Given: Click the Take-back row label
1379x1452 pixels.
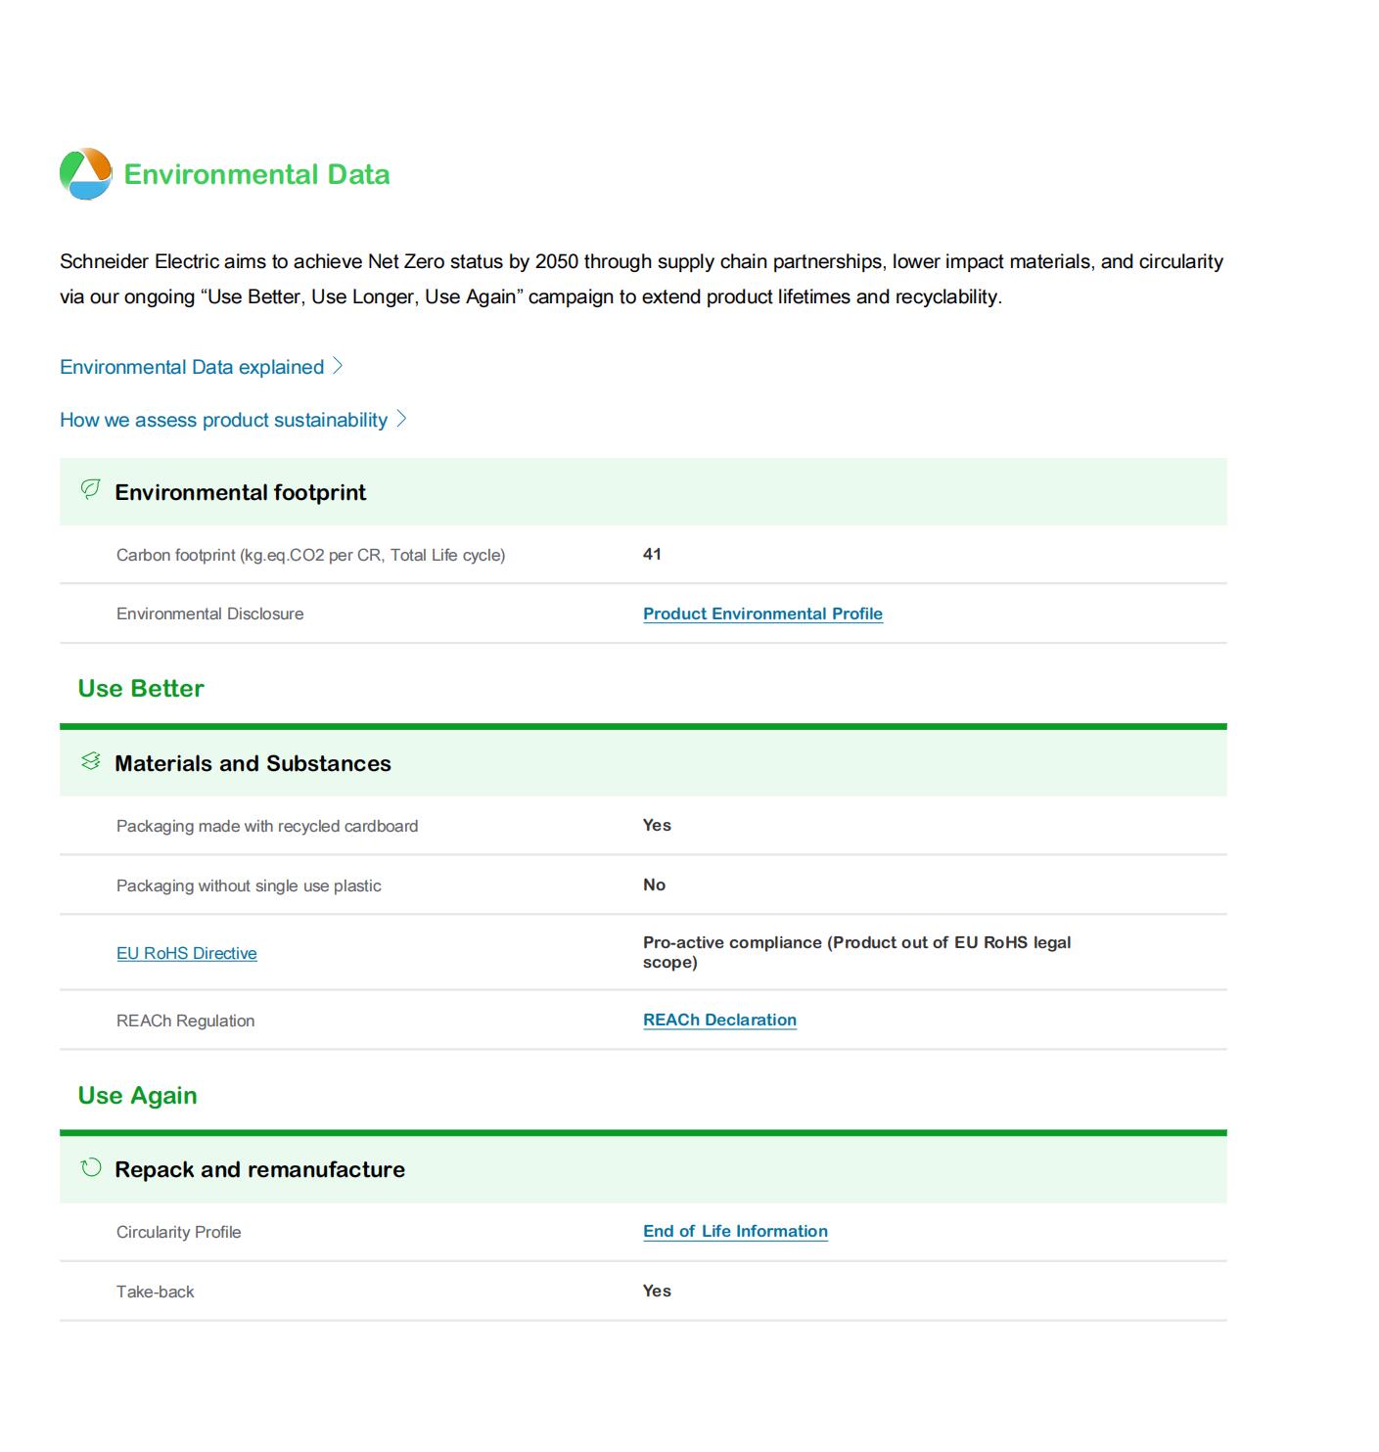Looking at the screenshot, I should 155,1292.
